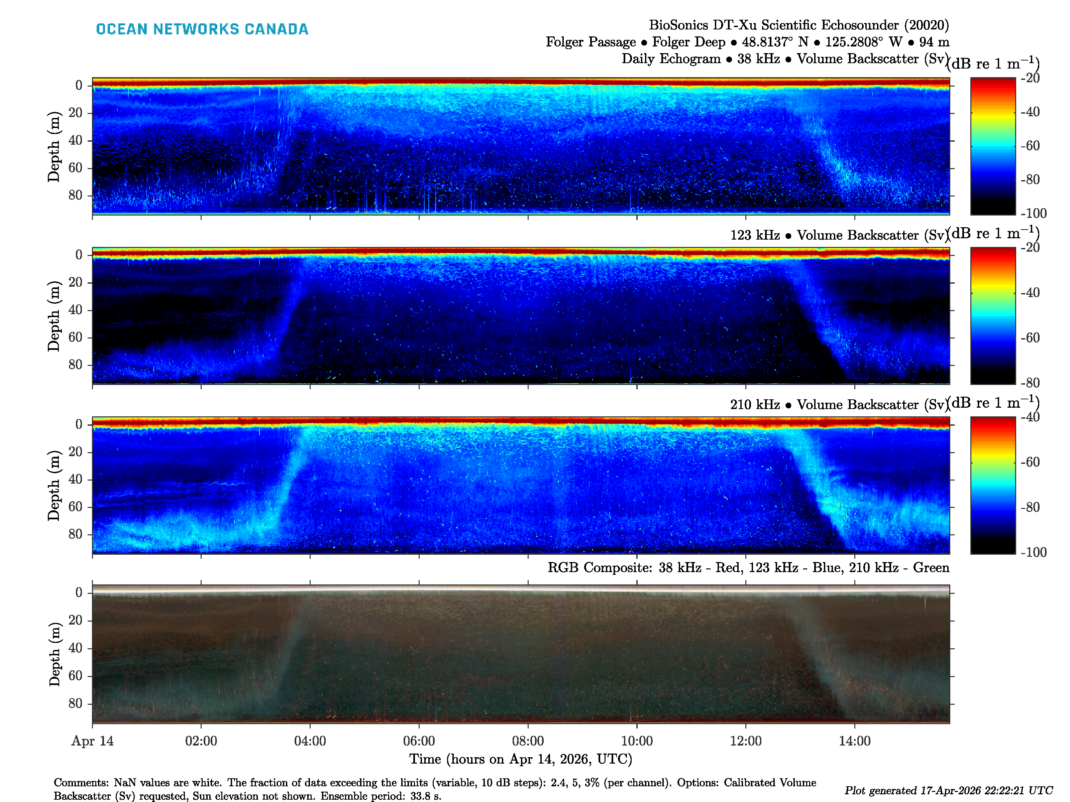1070x802 pixels.
Task: Click the RGB Composite channel legend text
Action: tap(748, 567)
